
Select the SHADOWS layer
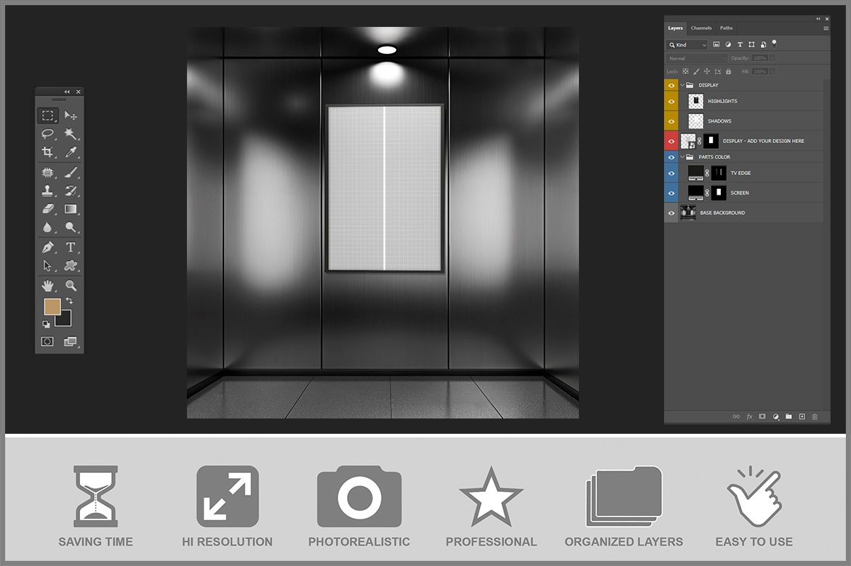pyautogui.click(x=756, y=121)
